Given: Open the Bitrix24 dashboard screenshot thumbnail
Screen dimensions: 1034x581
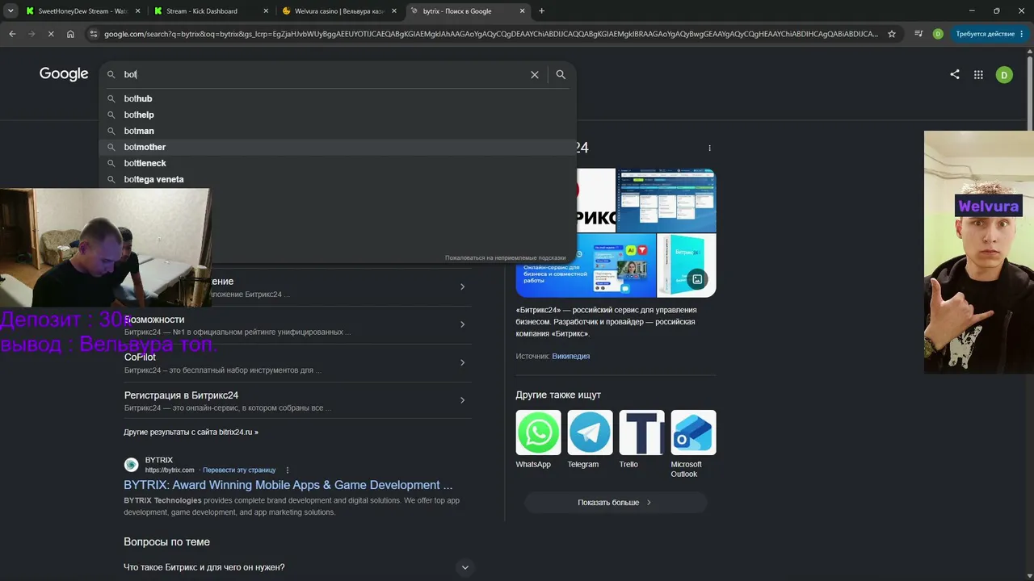Looking at the screenshot, I should tap(666, 200).
